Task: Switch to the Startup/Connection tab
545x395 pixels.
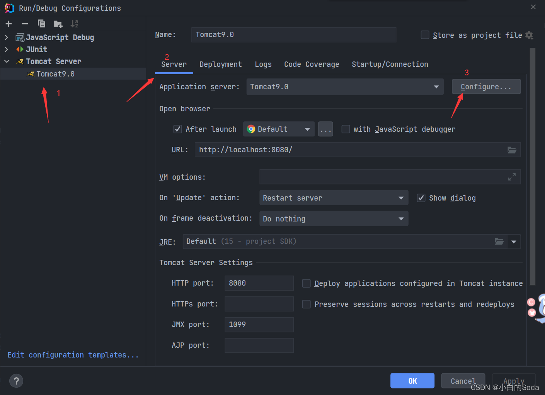Action: (x=390, y=65)
